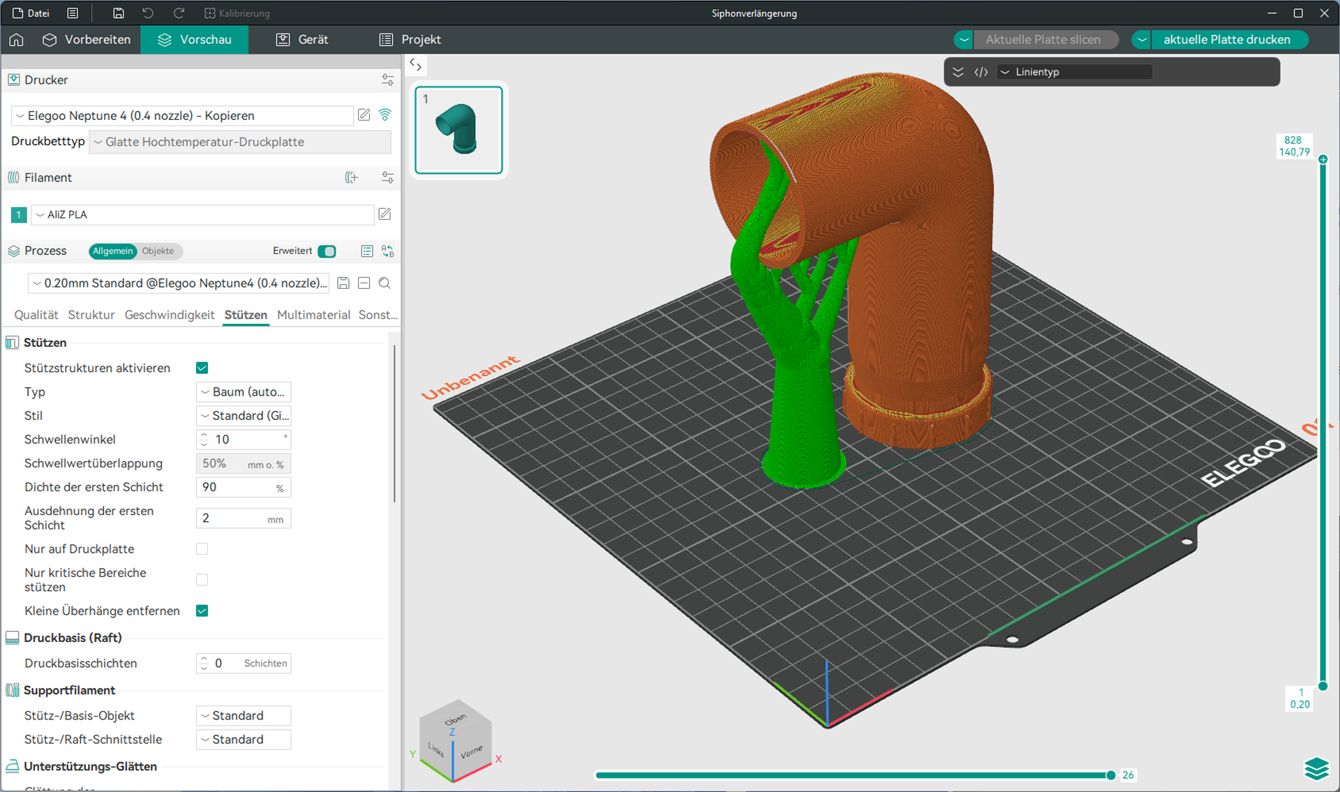The image size is (1340, 792).
Task: Switch to the Vorbereiten tab
Action: coord(87,40)
